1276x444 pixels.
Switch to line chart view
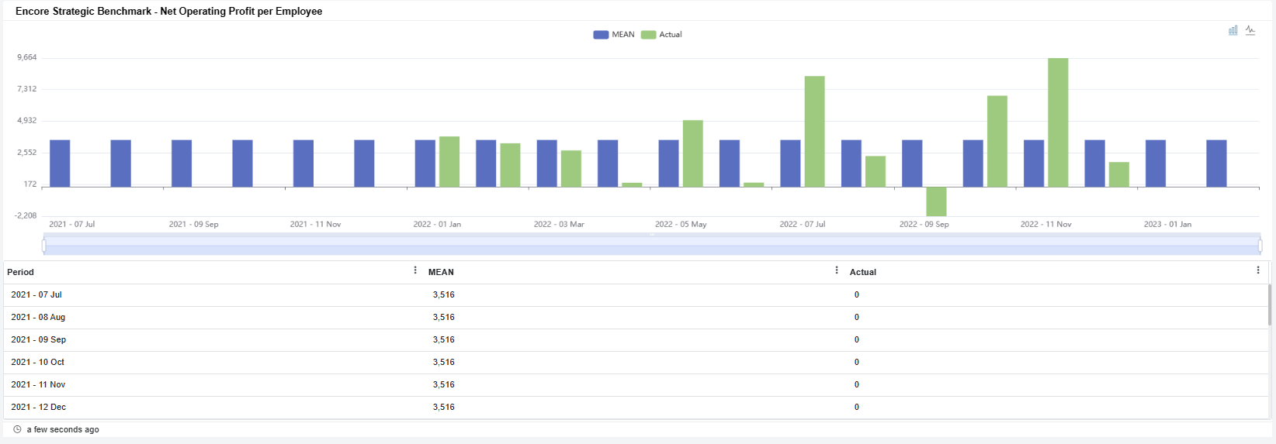1250,30
